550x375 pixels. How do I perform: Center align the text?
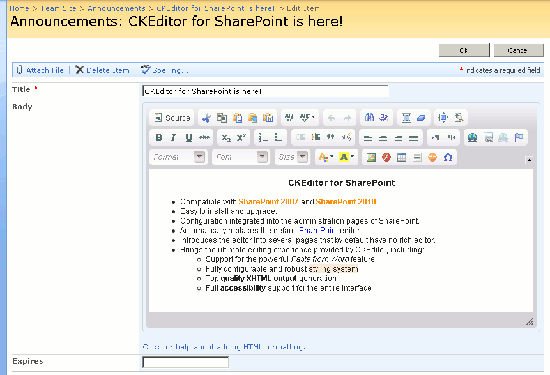point(383,137)
